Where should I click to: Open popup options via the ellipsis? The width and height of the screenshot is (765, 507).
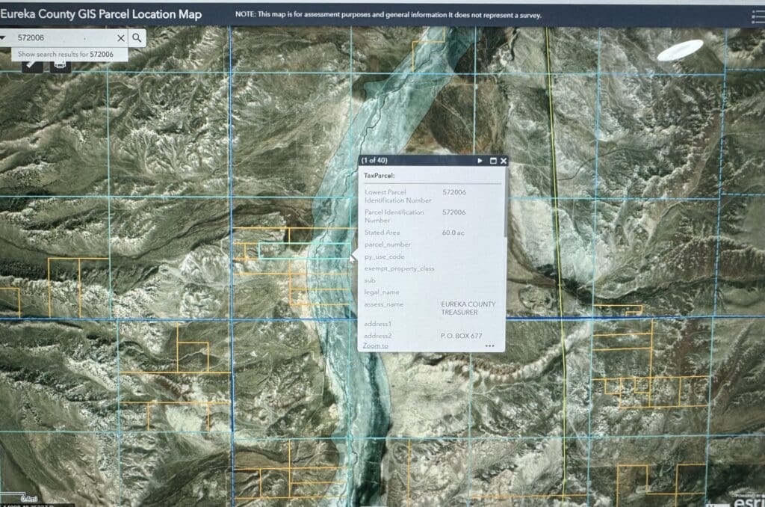coord(489,345)
